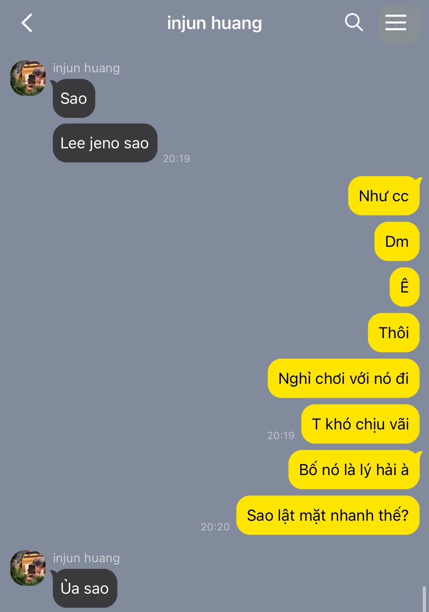Tap the chat title injun huang
Screen dimensions: 429x612
click(x=214, y=23)
